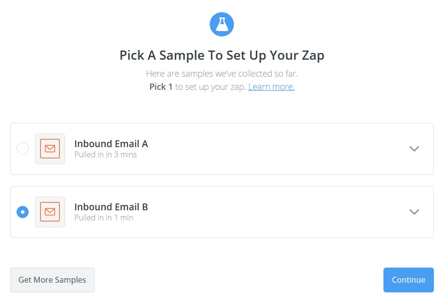Viewport: 448px width, 305px height.
Task: Click the Get More Samples button
Action: pos(52,280)
